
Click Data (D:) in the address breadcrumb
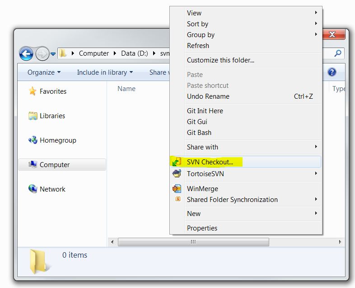[x=135, y=53]
